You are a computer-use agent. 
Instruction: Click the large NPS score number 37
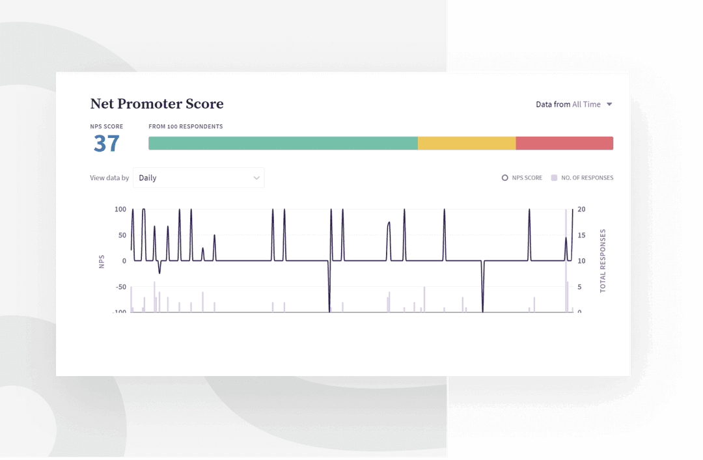(x=106, y=144)
